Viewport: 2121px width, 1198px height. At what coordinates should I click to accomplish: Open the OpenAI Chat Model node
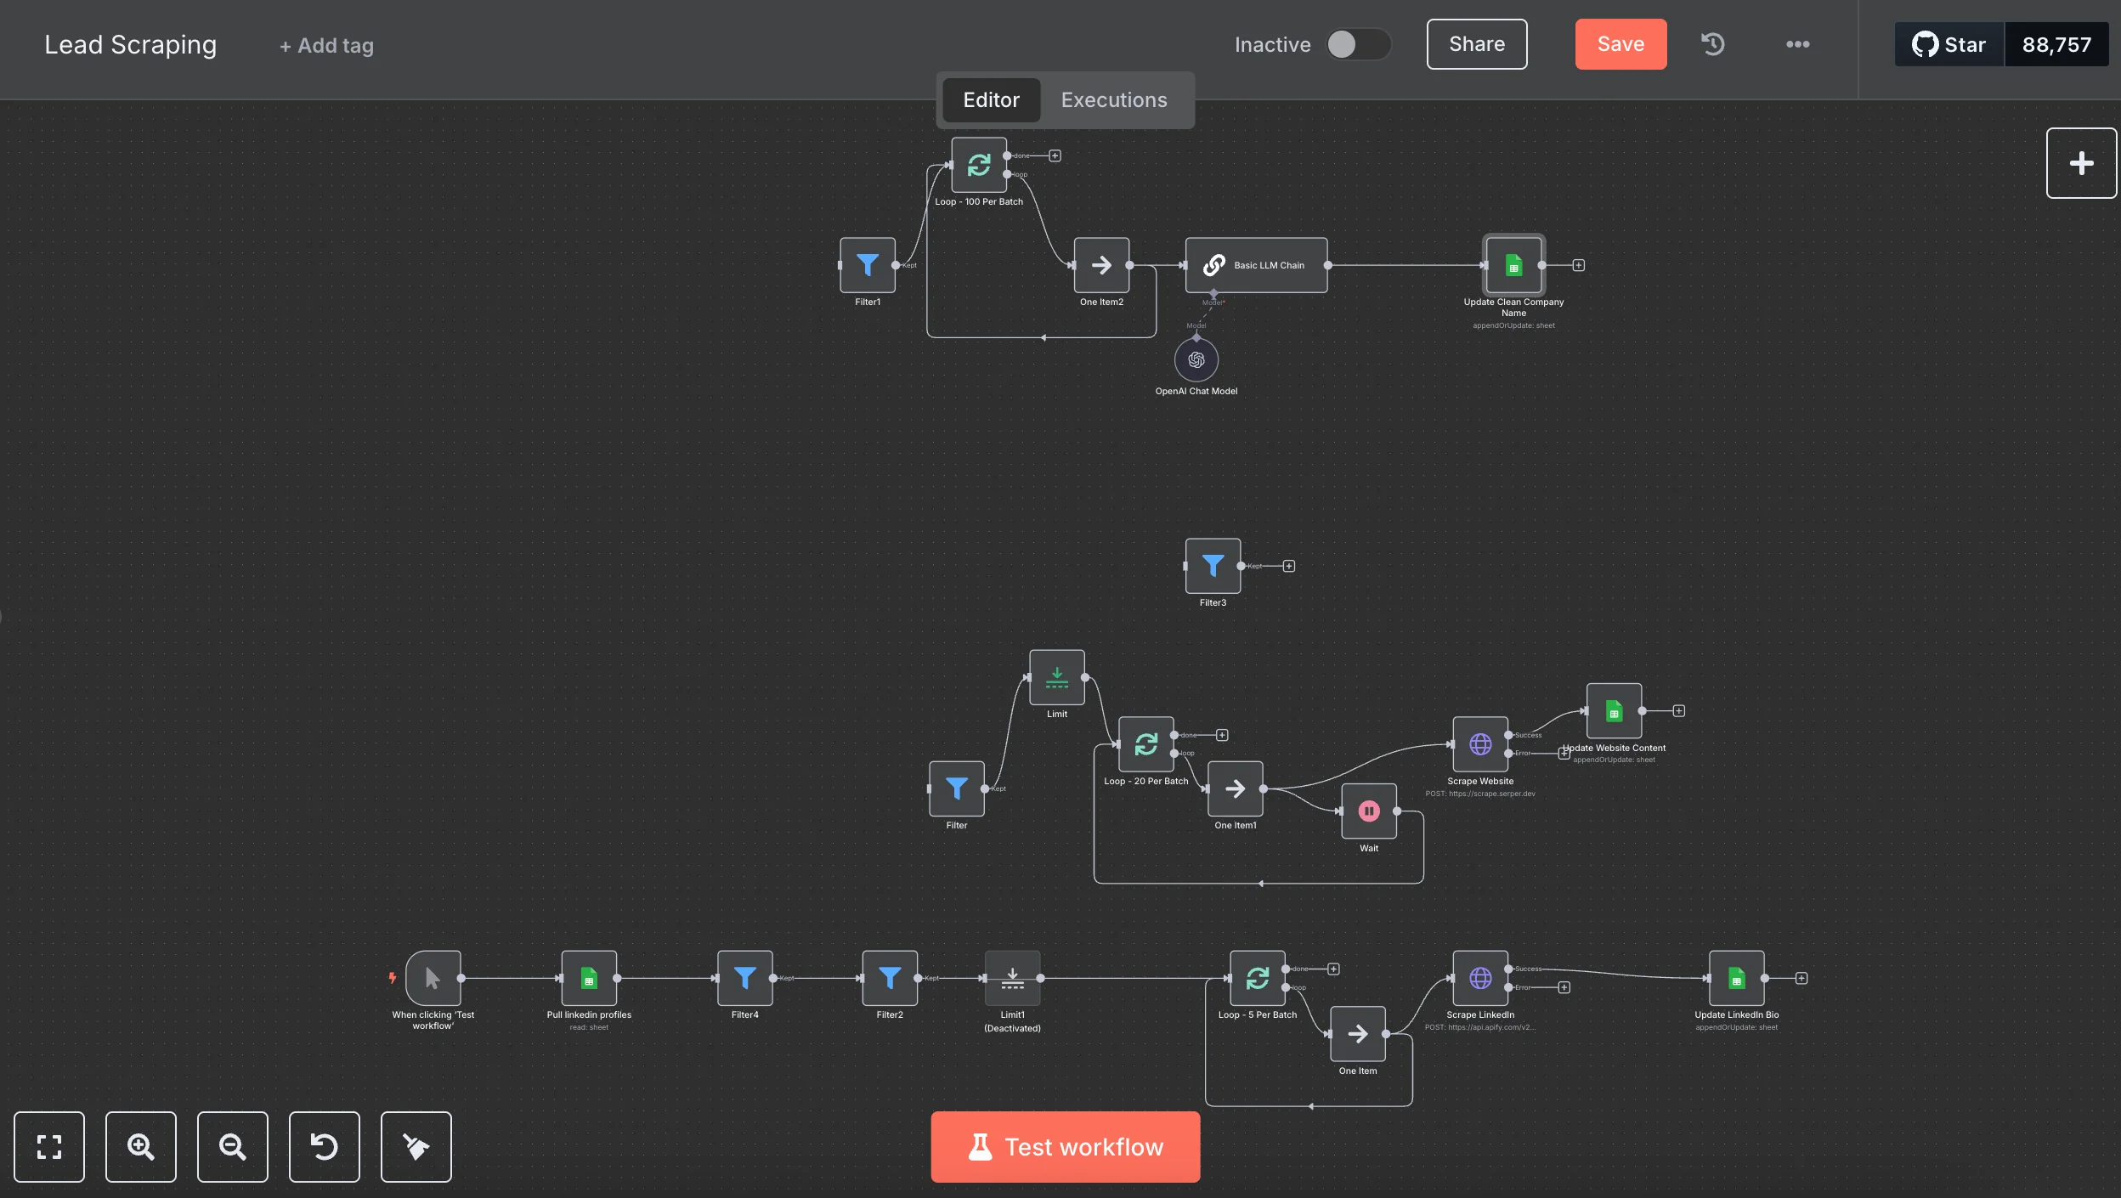tap(1196, 360)
